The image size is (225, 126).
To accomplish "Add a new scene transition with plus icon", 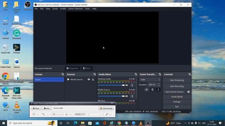I will click(x=147, y=90).
